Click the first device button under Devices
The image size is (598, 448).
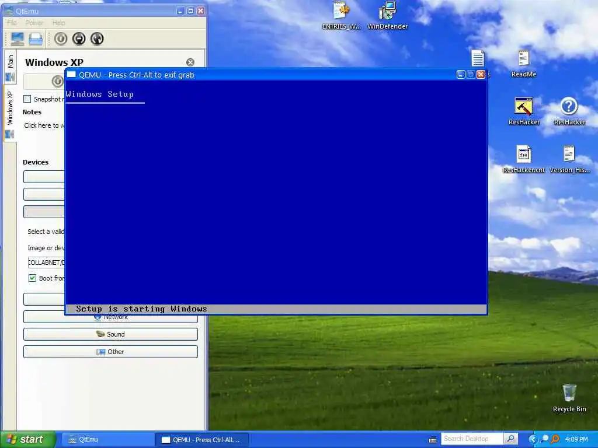pos(44,177)
